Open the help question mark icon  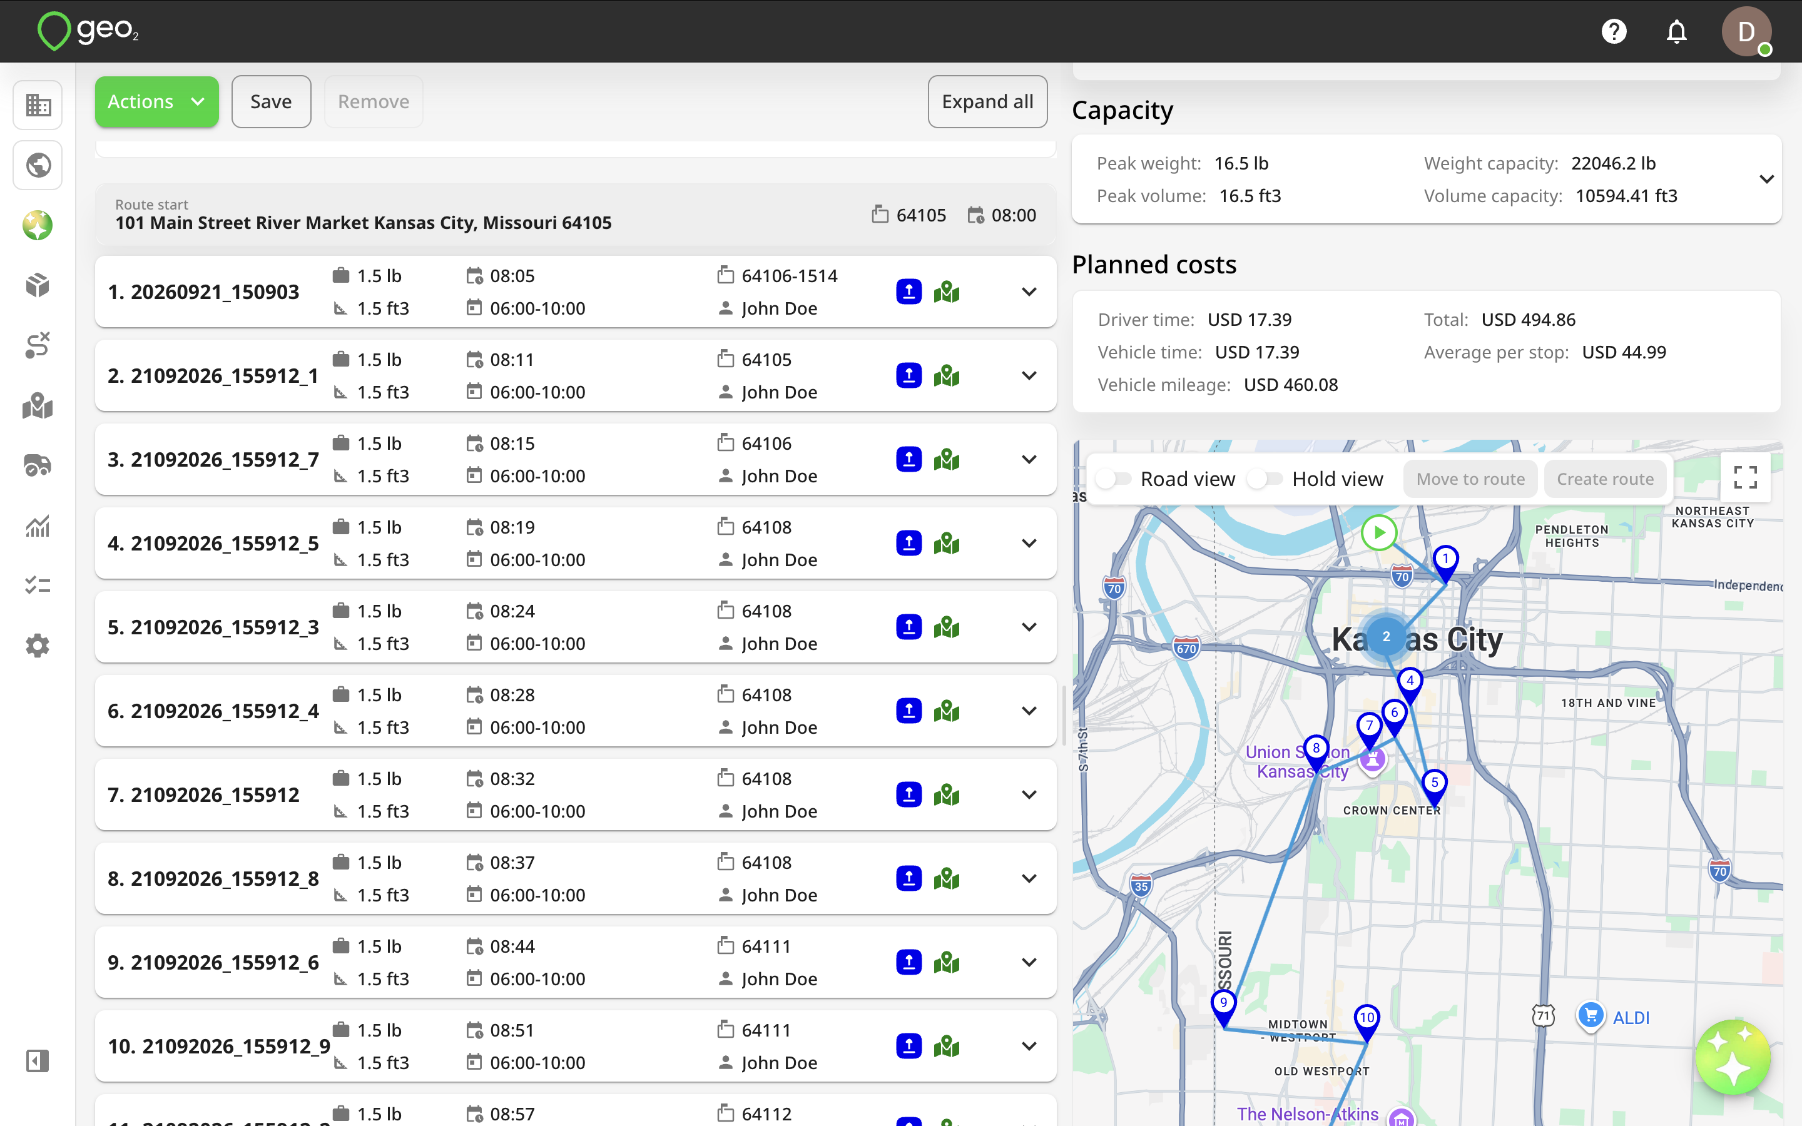[x=1614, y=31]
